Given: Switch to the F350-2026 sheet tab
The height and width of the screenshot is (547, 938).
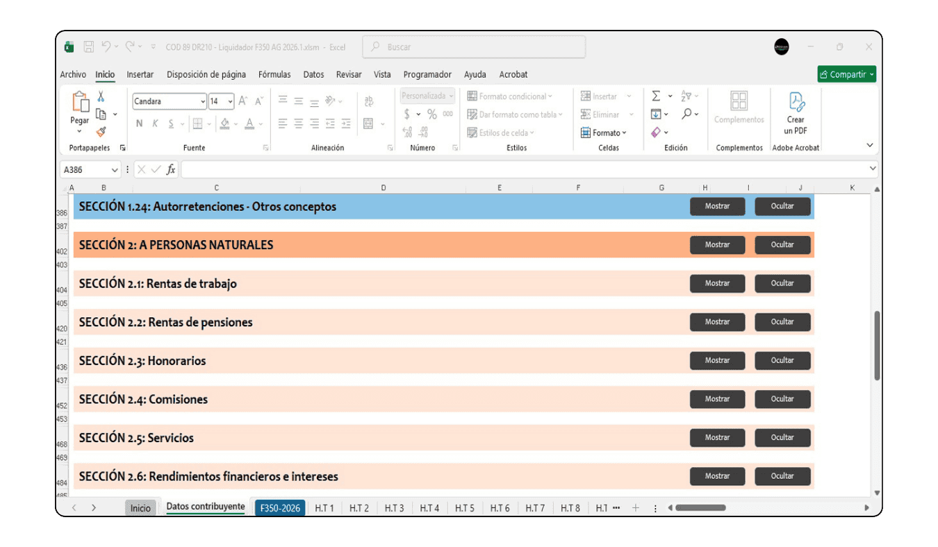Looking at the screenshot, I should click(x=280, y=508).
